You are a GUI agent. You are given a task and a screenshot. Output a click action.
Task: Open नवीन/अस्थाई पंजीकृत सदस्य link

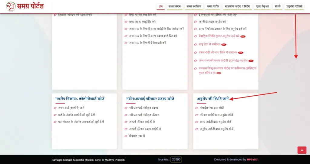pos(143,108)
